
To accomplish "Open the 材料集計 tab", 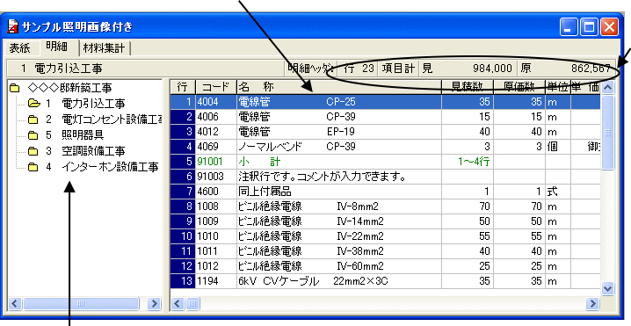I will pyautogui.click(x=105, y=48).
